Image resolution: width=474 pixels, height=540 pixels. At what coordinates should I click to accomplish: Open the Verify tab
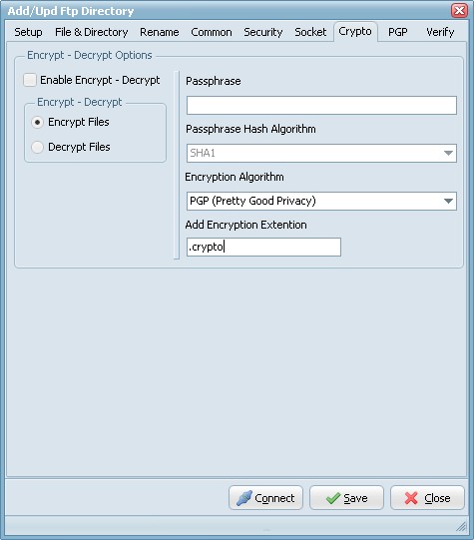[x=440, y=32]
